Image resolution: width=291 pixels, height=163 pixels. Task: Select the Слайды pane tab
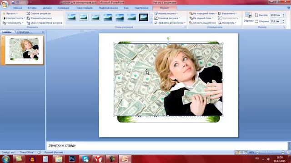coord(6,32)
